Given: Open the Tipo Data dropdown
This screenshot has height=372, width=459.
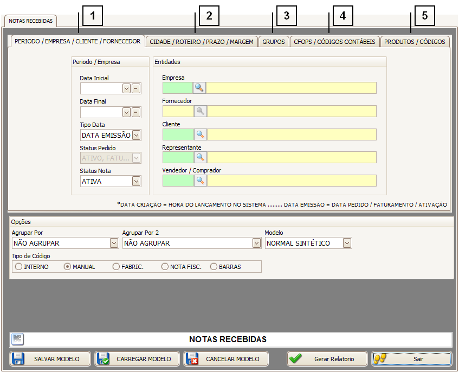Looking at the screenshot, I should pyautogui.click(x=136, y=136).
